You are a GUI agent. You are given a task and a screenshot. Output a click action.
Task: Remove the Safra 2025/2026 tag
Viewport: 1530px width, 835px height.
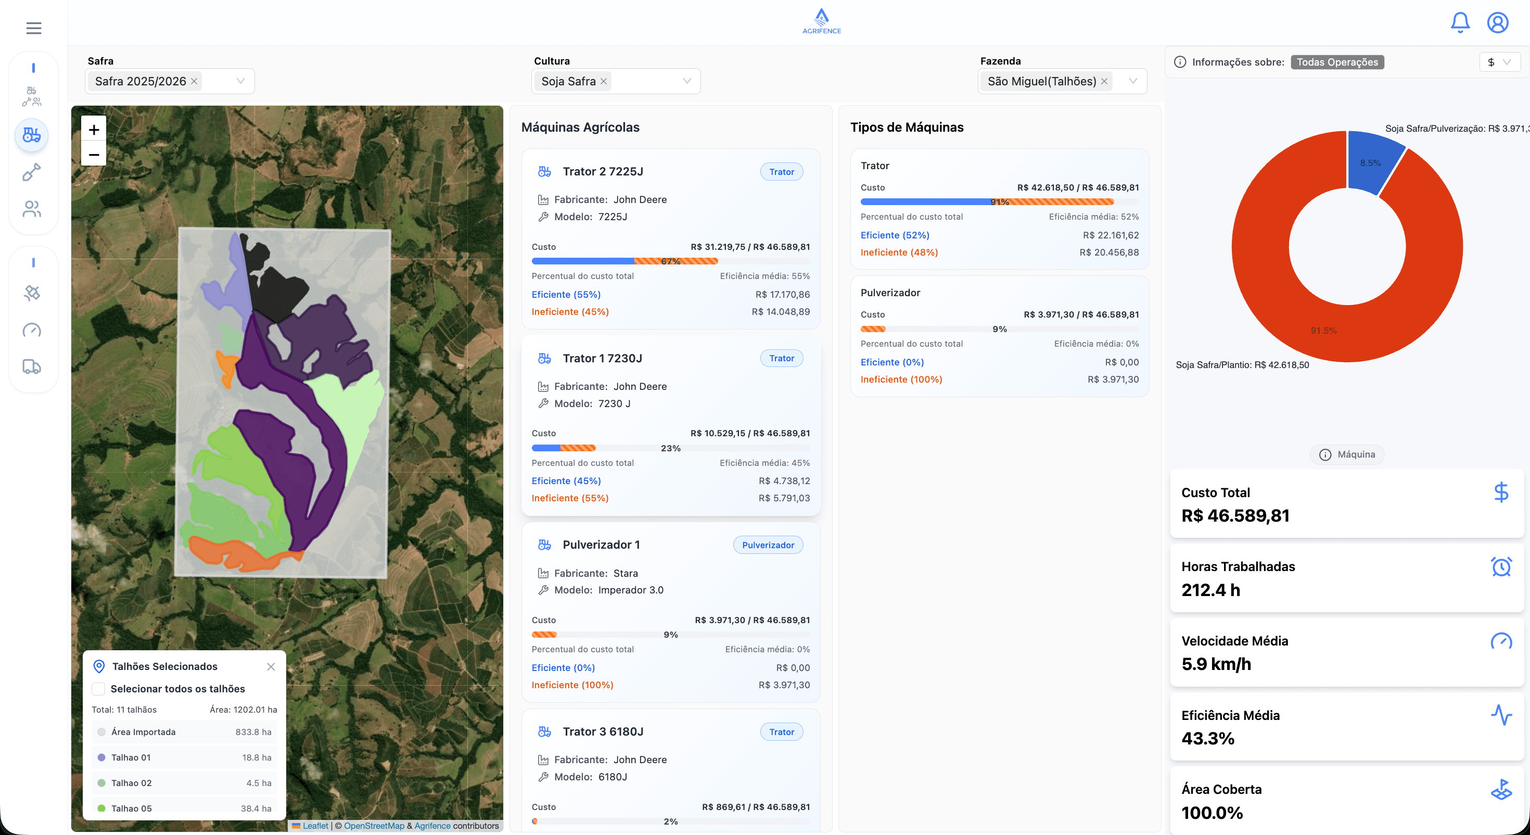tap(194, 81)
